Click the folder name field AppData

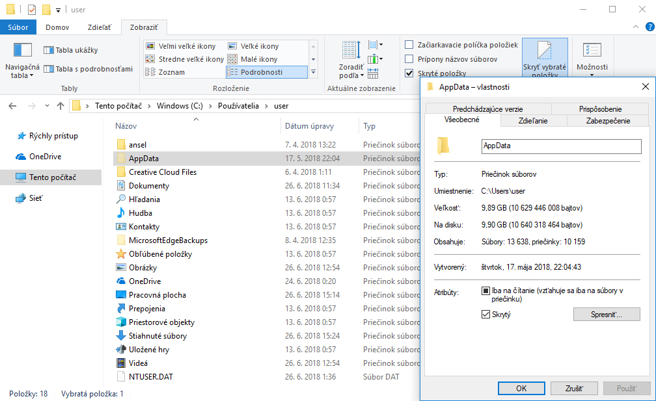coord(561,146)
